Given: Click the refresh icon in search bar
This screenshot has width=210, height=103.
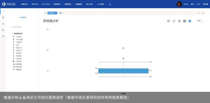Looking at the screenshot, I should pyautogui.click(x=203, y=13).
